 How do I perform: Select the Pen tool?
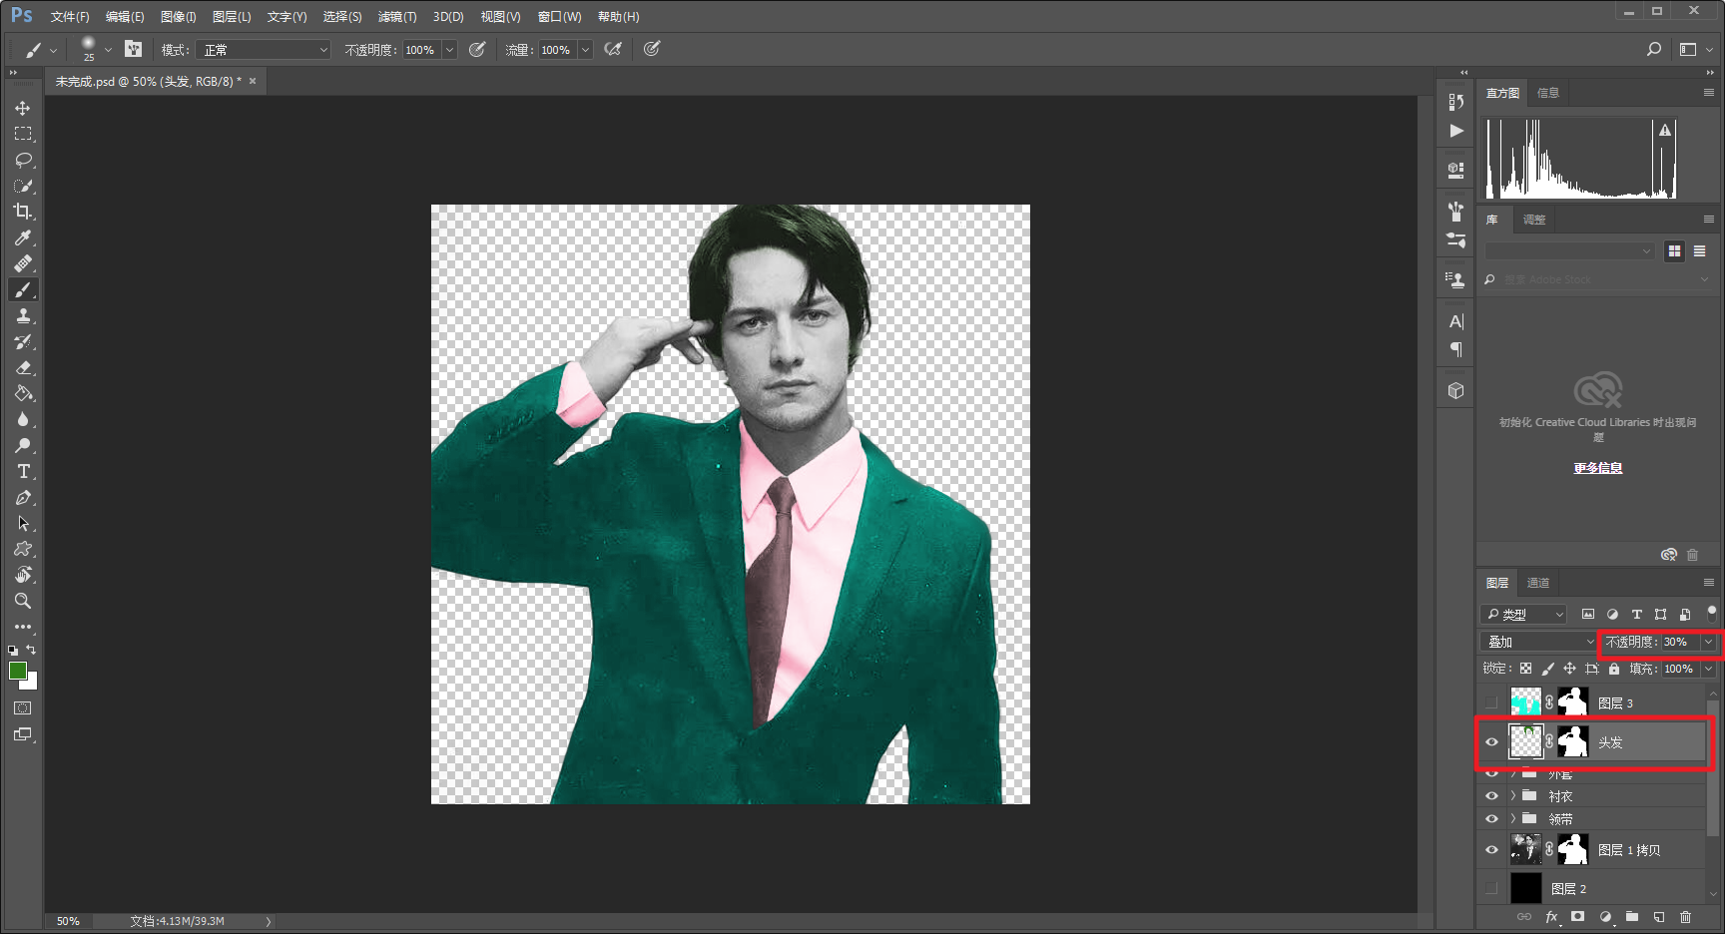point(23,497)
